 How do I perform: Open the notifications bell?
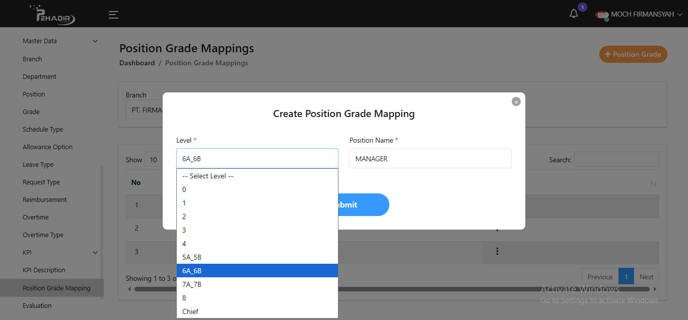574,14
